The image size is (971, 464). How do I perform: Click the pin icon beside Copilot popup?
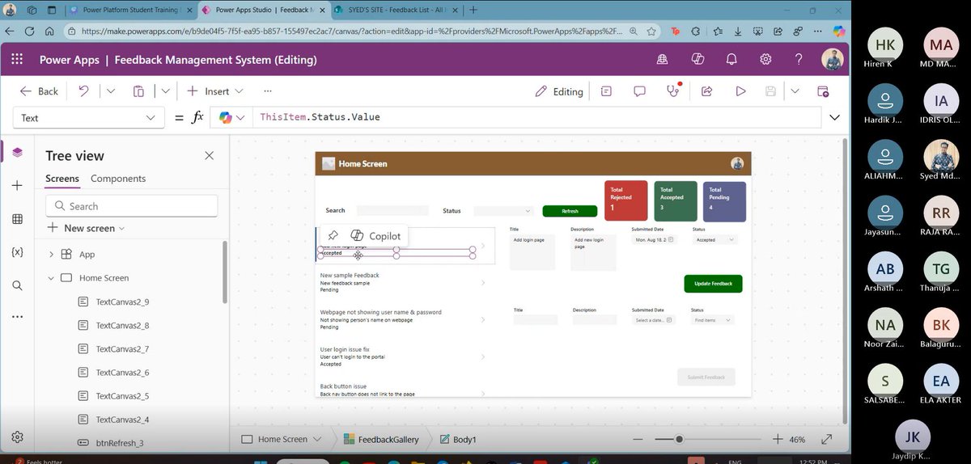tap(333, 235)
